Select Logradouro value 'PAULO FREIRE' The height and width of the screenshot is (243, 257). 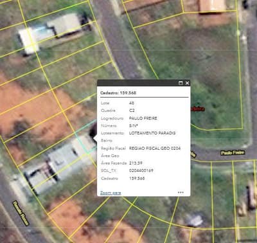click(143, 118)
